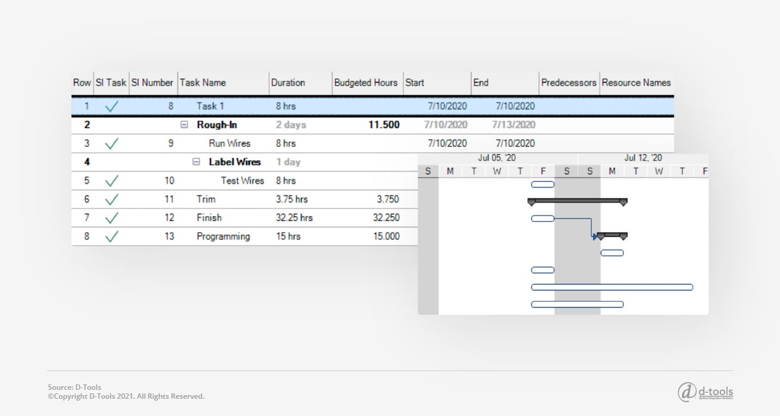The height and width of the screenshot is (416, 780).
Task: Toggle the SI Task check for Trim
Action: pyautogui.click(x=111, y=199)
